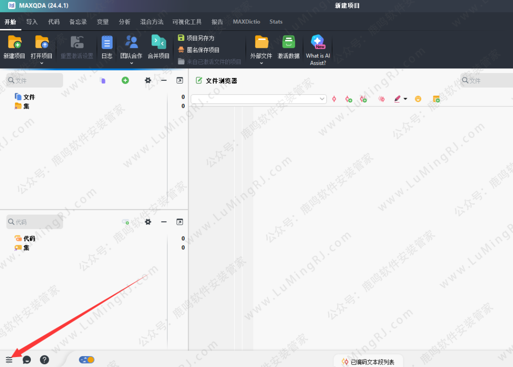Add new document with green plus
The image size is (513, 367).
tap(125, 81)
